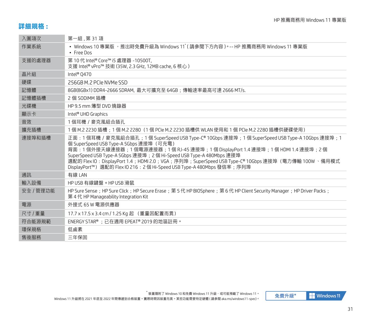Click HP USB 有線鍵盤 + HP USB 滑鼠 value
The width and height of the screenshot is (365, 322).
coord(101,183)
